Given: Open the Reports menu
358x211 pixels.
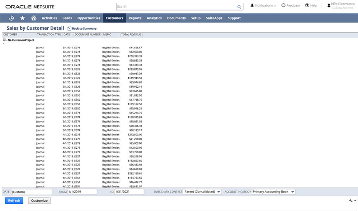Looking at the screenshot, I should [135, 18].
